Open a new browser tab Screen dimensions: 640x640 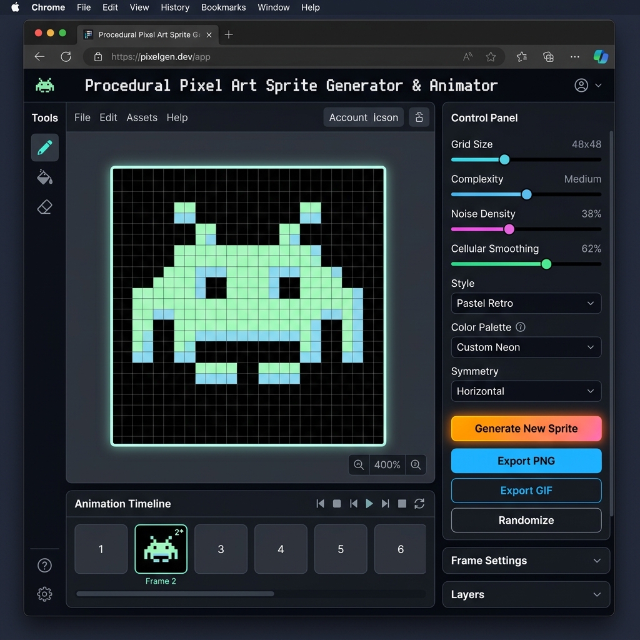click(229, 35)
